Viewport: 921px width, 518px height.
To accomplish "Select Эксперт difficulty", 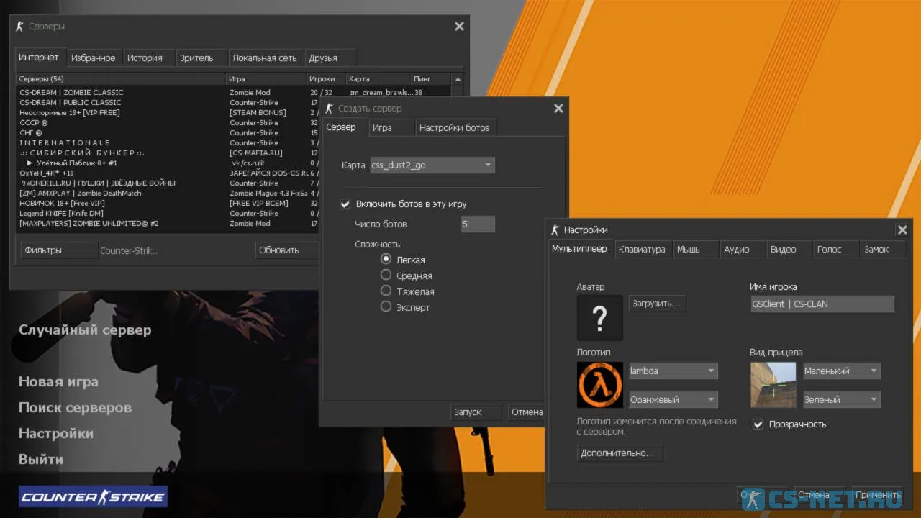I will (386, 306).
